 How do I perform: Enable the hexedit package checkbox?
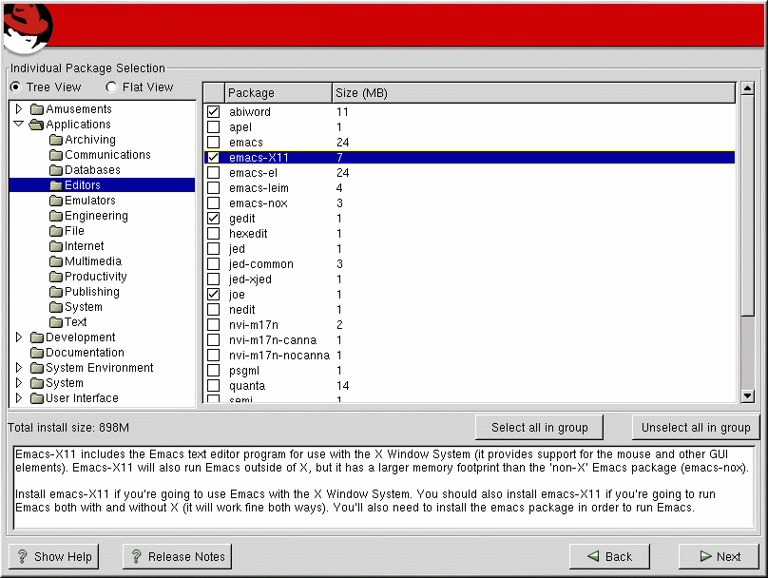pyautogui.click(x=213, y=233)
